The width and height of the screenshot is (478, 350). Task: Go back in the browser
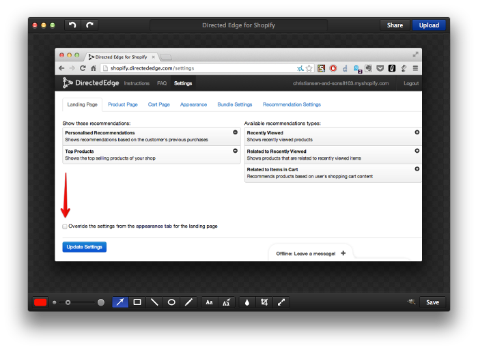click(x=61, y=68)
